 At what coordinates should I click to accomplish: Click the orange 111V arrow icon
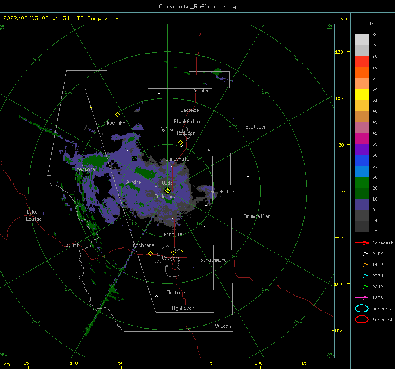tap(362, 265)
